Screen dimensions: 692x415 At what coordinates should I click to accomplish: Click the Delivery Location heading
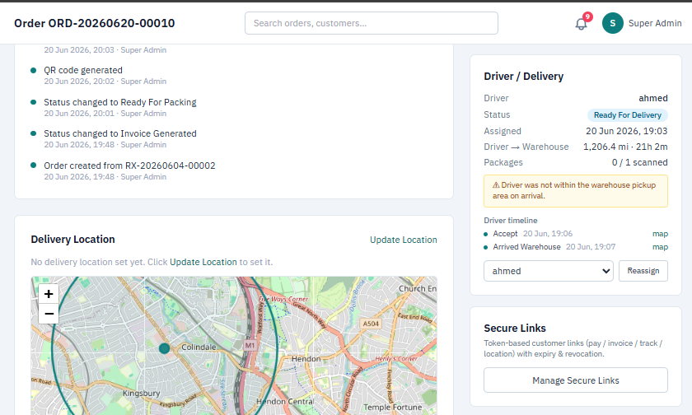coord(72,240)
